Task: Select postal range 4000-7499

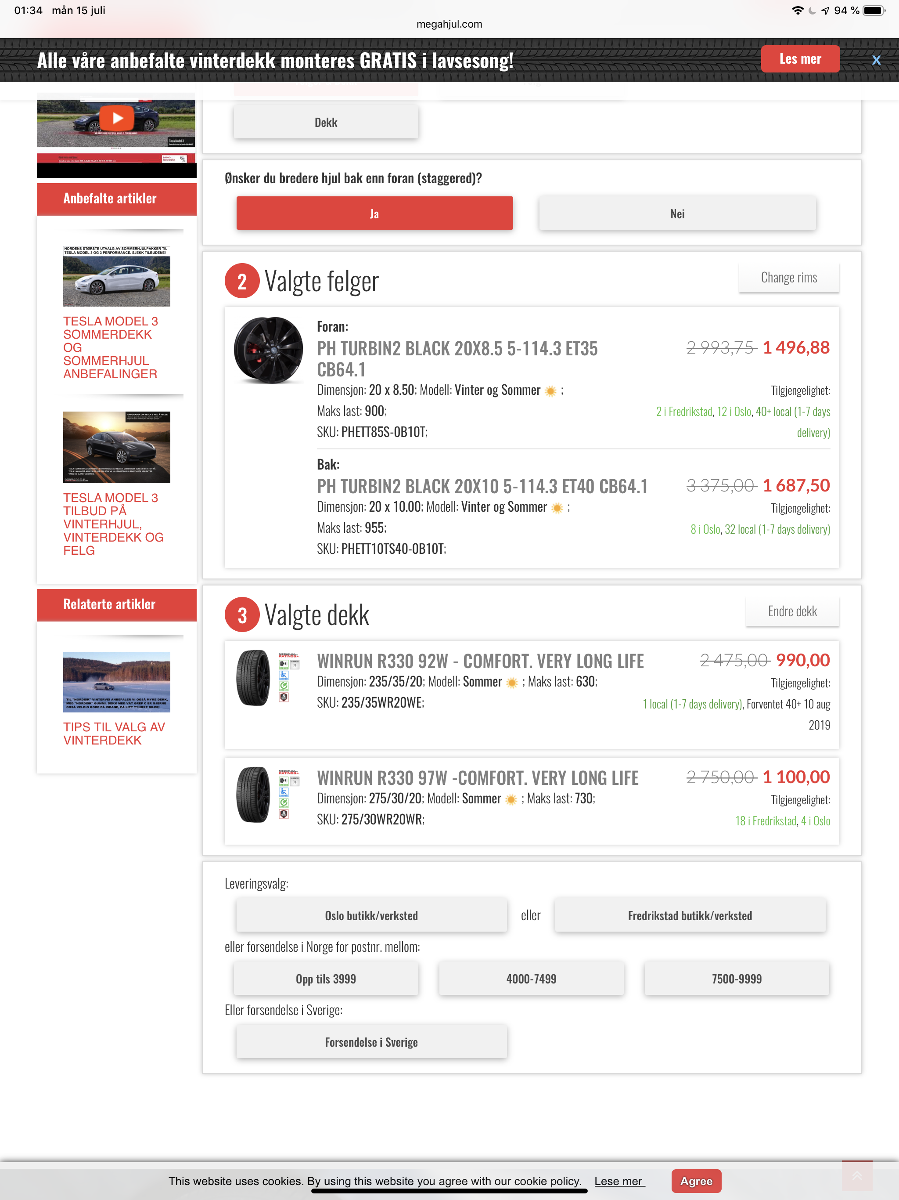Action: click(x=532, y=979)
